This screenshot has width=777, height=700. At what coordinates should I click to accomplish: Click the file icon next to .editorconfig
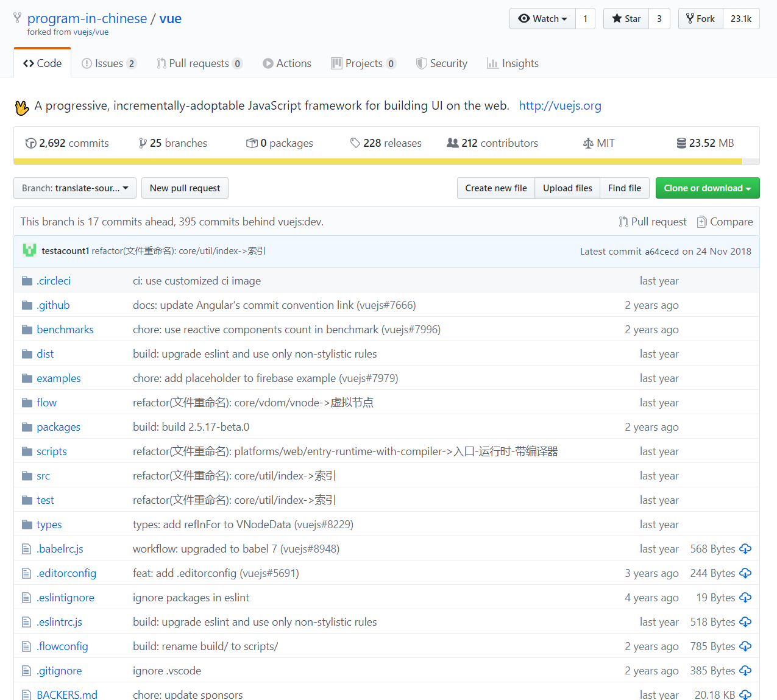click(26, 573)
